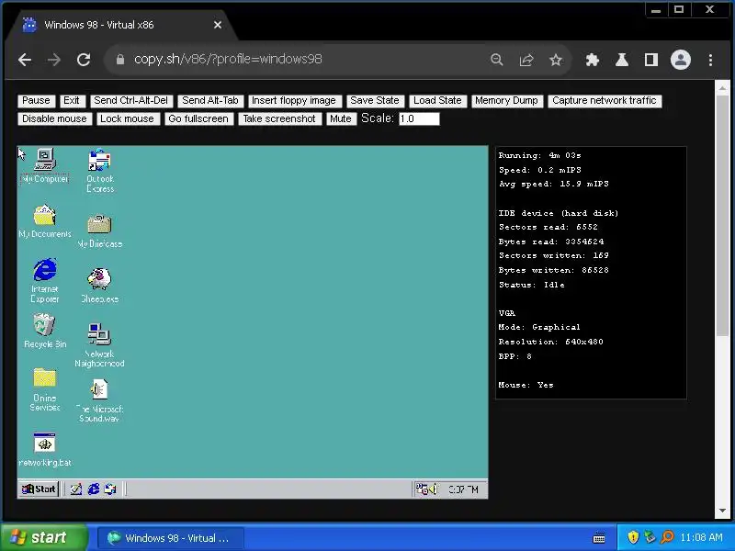Launch Outlook Express from quick launch

click(x=110, y=489)
